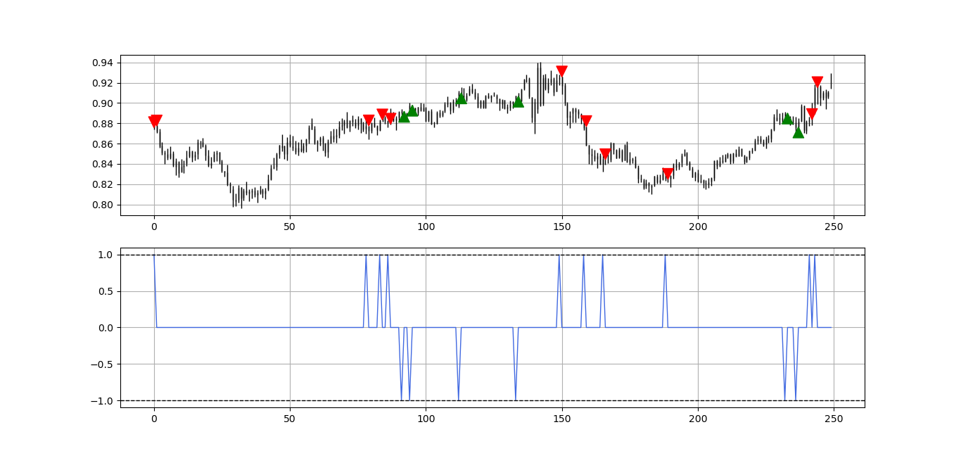Click the green triangle near x=134

pos(518,102)
